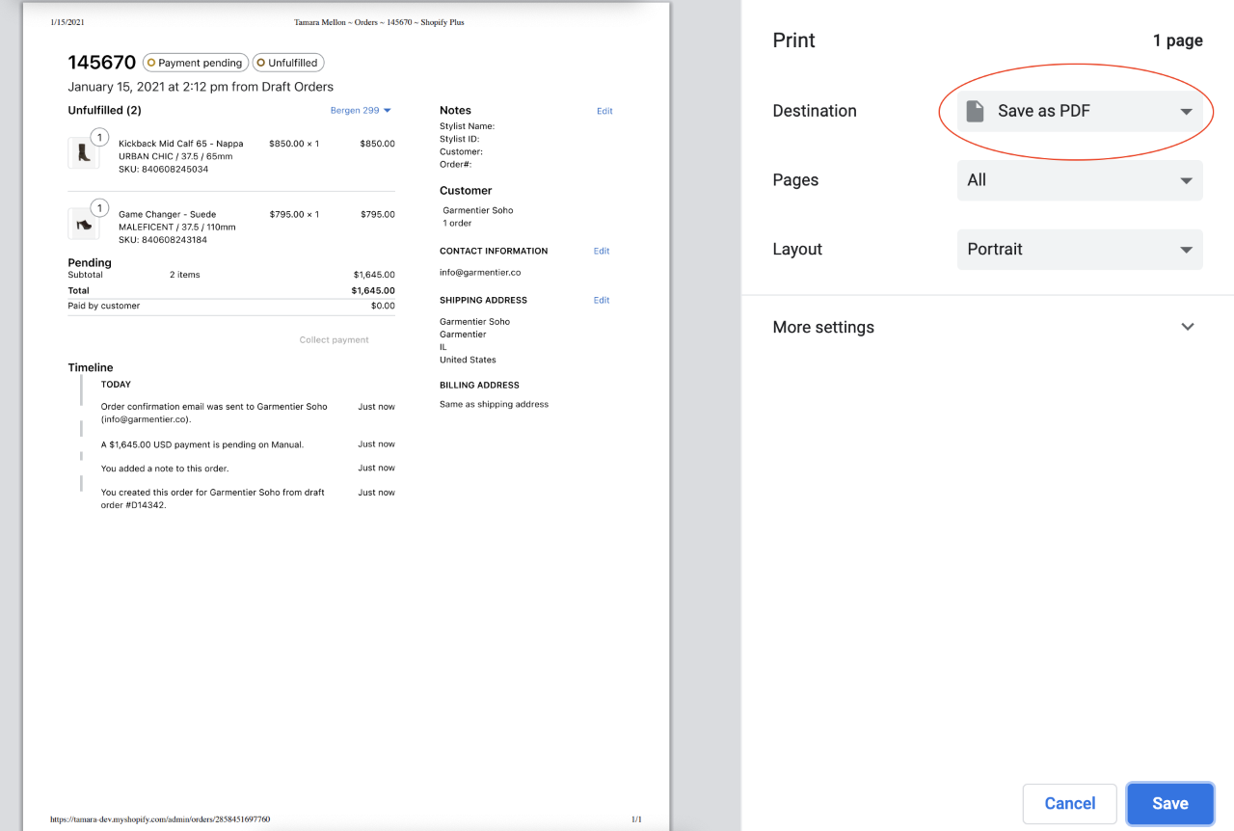Image resolution: width=1234 pixels, height=831 pixels.
Task: Click the Unfulfilled (2) section heading
Action: click(x=104, y=110)
